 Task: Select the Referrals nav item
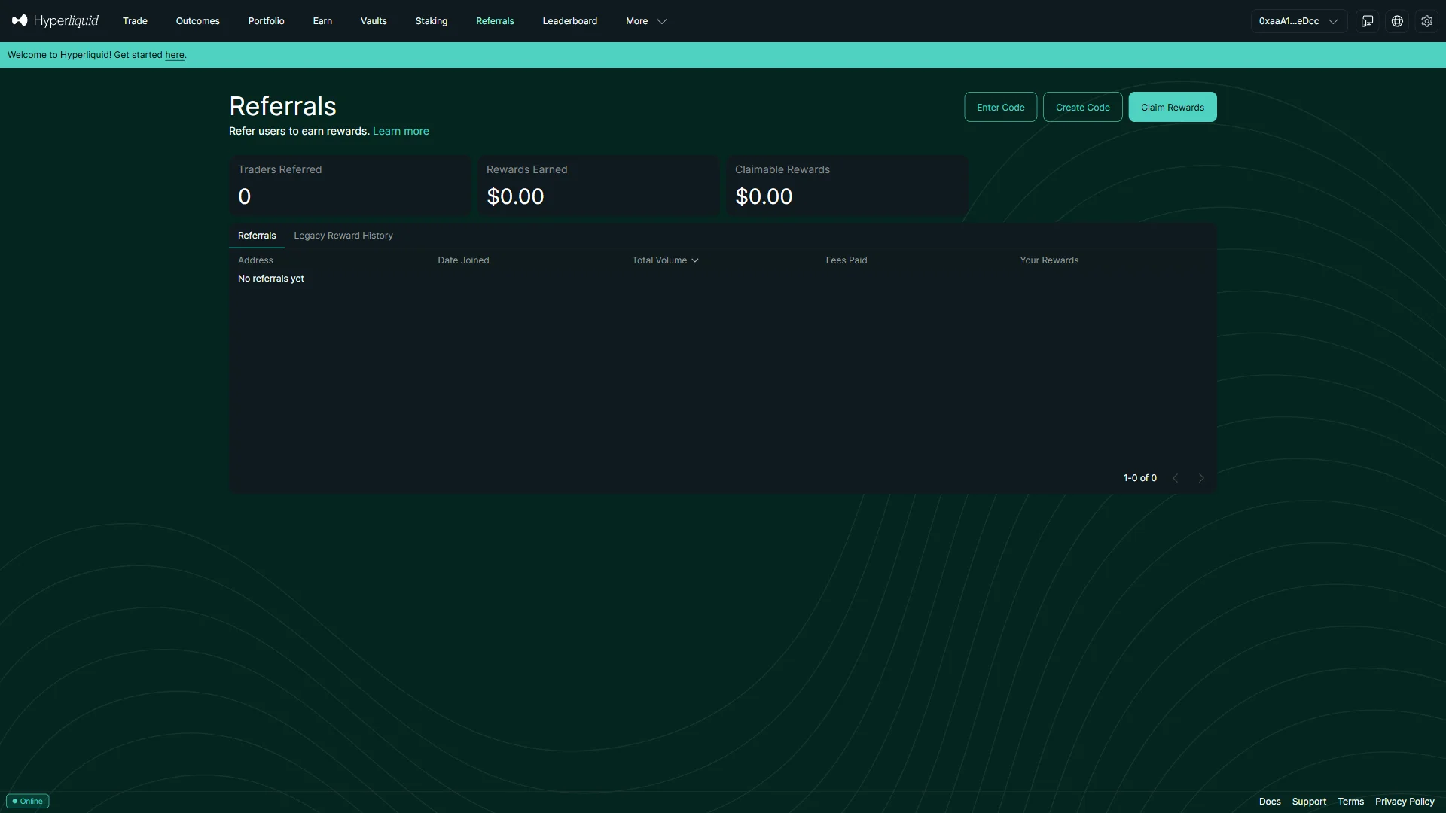495,21
